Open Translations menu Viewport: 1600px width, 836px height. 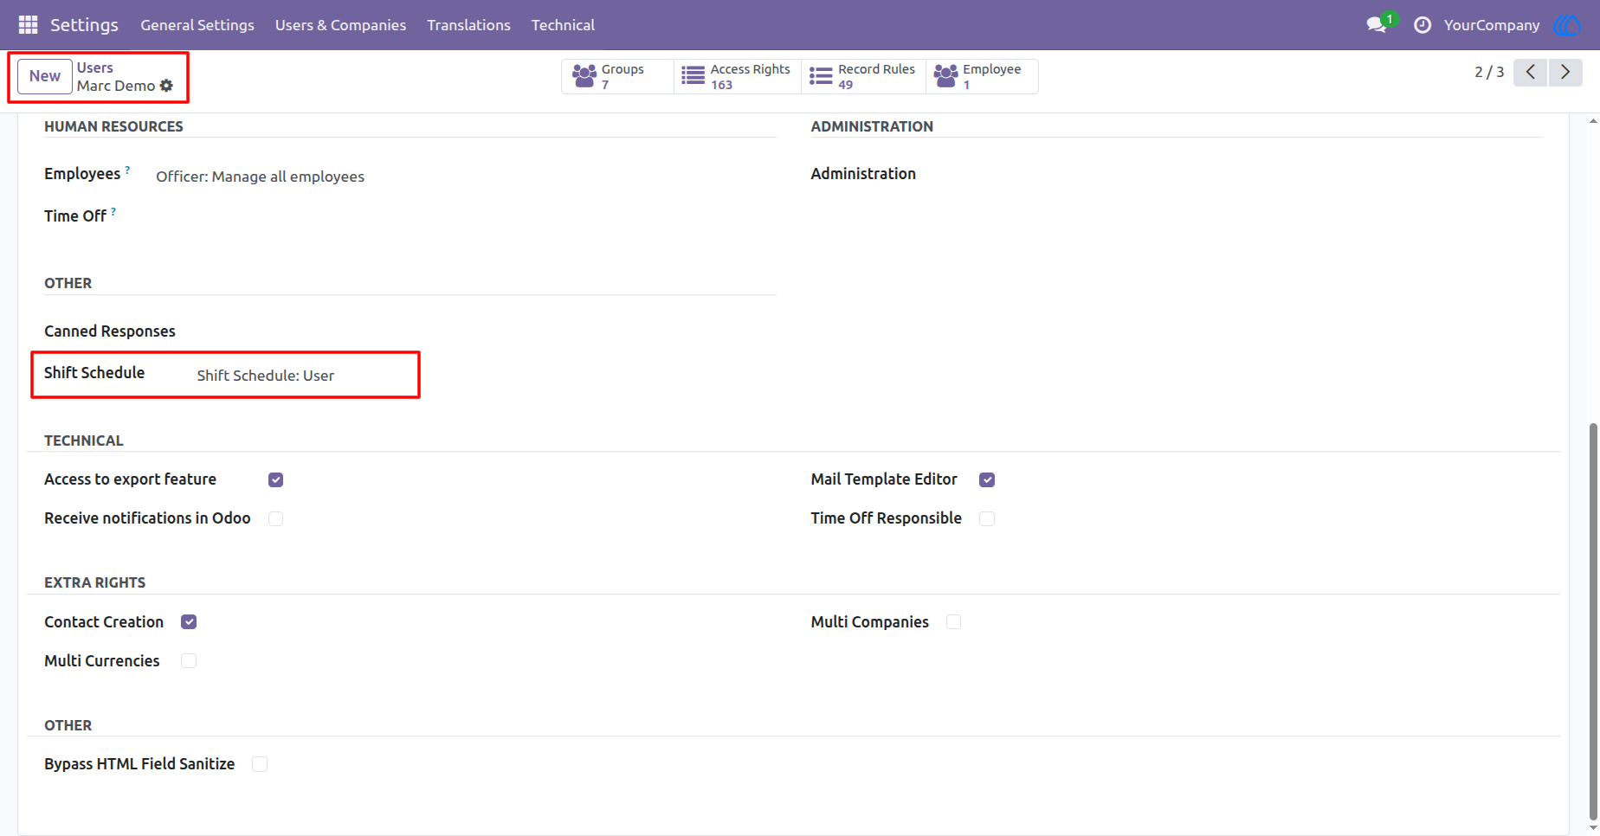pos(468,25)
